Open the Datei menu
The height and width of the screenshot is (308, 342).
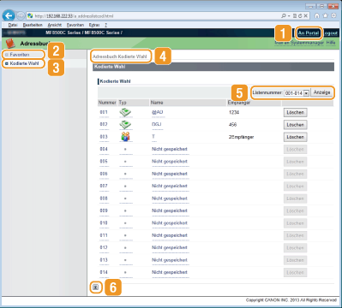[x=13, y=25]
